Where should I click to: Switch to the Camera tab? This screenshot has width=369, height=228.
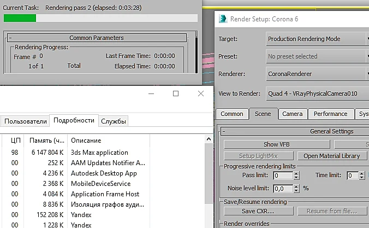coord(293,114)
